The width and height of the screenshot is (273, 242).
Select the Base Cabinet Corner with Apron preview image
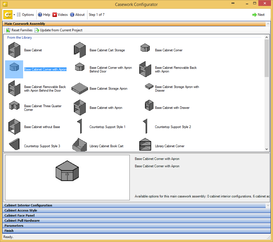pyautogui.click(x=67, y=171)
